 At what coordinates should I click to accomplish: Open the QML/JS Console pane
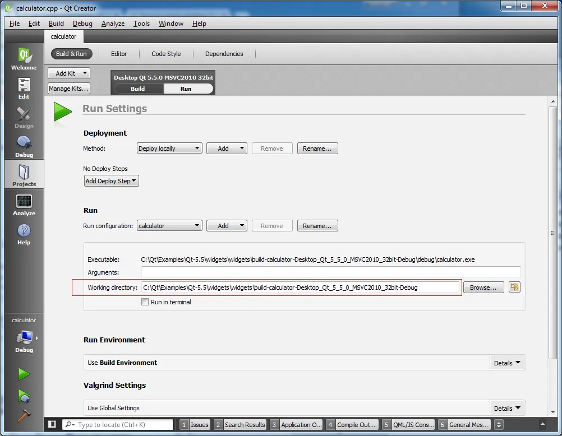[408, 425]
